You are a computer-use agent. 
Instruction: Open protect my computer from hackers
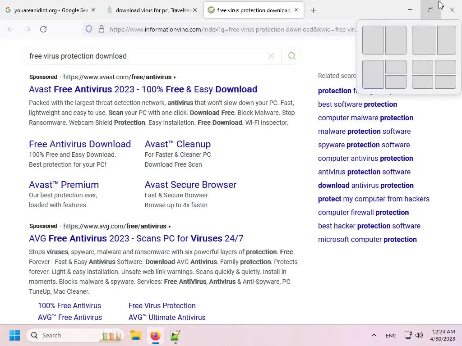(374, 199)
